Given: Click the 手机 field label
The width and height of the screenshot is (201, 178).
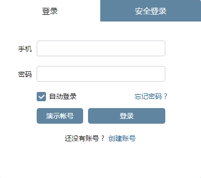Looking at the screenshot, I should pos(25,49).
